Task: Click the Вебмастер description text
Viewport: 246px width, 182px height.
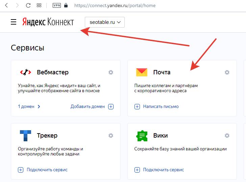Action: 59,88
